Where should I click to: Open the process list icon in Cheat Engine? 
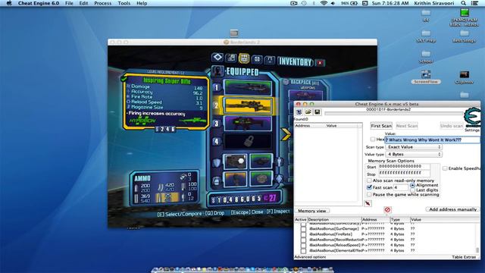pos(299,112)
